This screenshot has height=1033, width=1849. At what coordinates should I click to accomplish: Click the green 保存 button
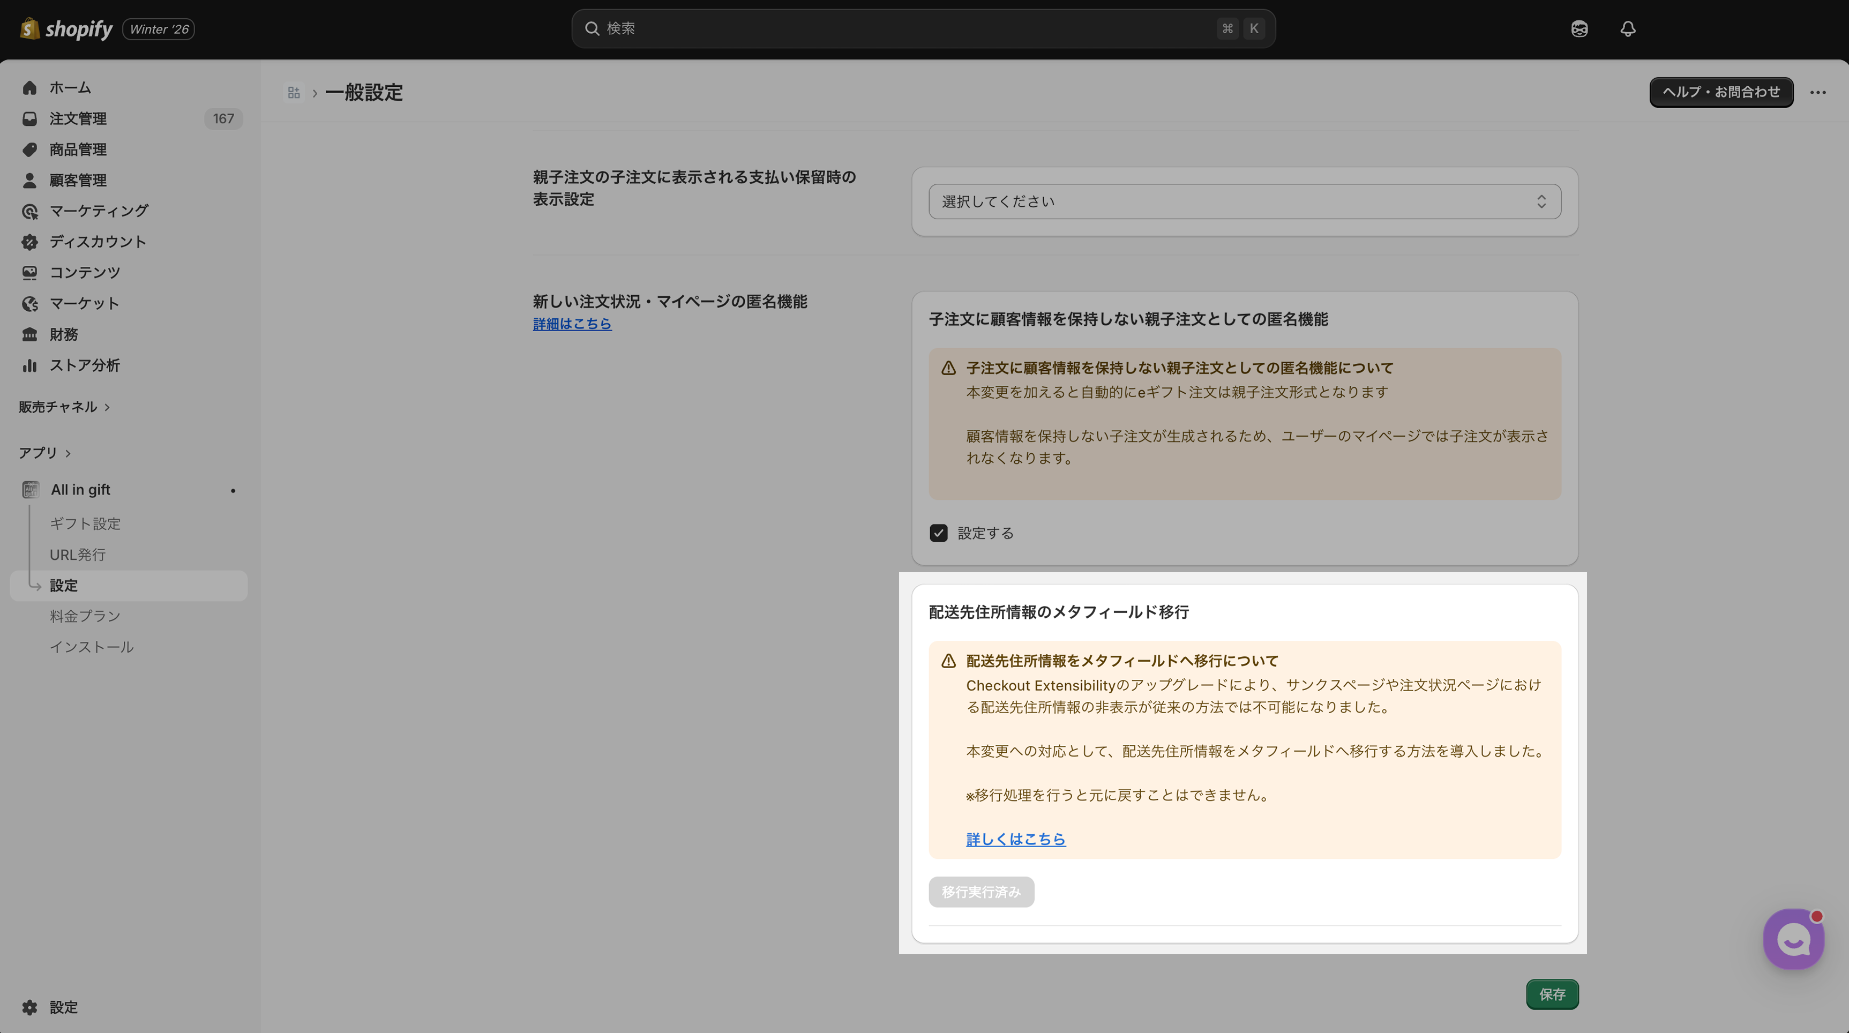1552,994
